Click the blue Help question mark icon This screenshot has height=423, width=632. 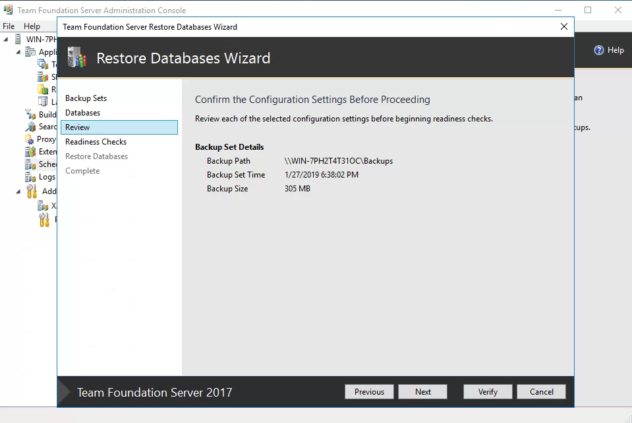pos(599,50)
